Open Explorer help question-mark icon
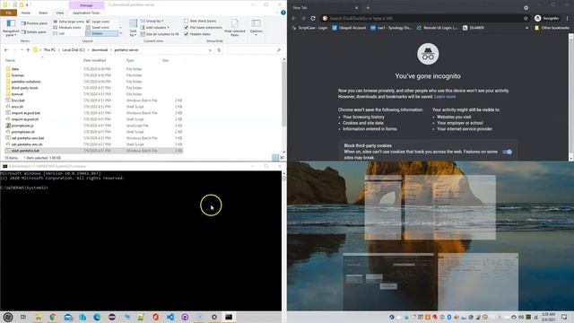 click(x=283, y=13)
